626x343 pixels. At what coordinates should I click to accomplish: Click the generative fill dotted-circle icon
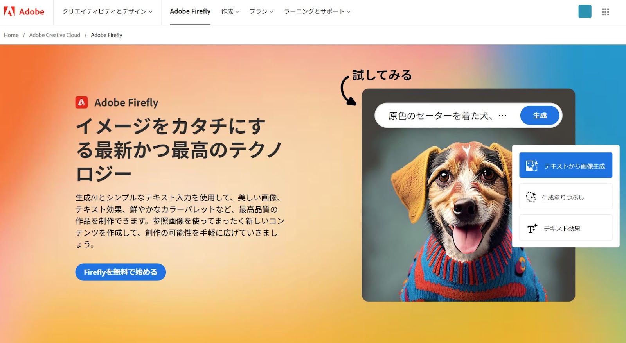coord(531,197)
